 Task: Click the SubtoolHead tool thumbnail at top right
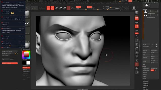point(146,5)
